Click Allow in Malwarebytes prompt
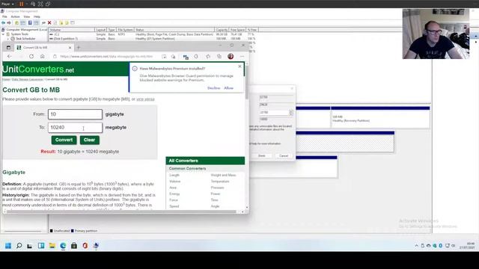This screenshot has height=269, width=479. coord(228,88)
